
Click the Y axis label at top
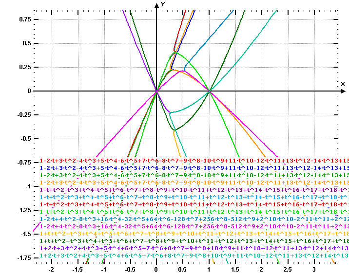point(163,4)
